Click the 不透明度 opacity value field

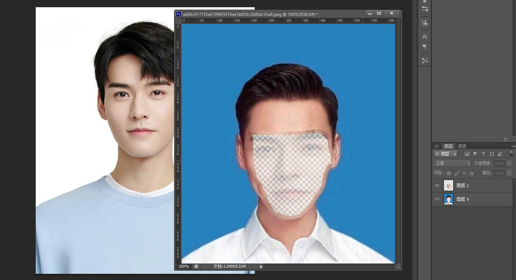[500, 164]
